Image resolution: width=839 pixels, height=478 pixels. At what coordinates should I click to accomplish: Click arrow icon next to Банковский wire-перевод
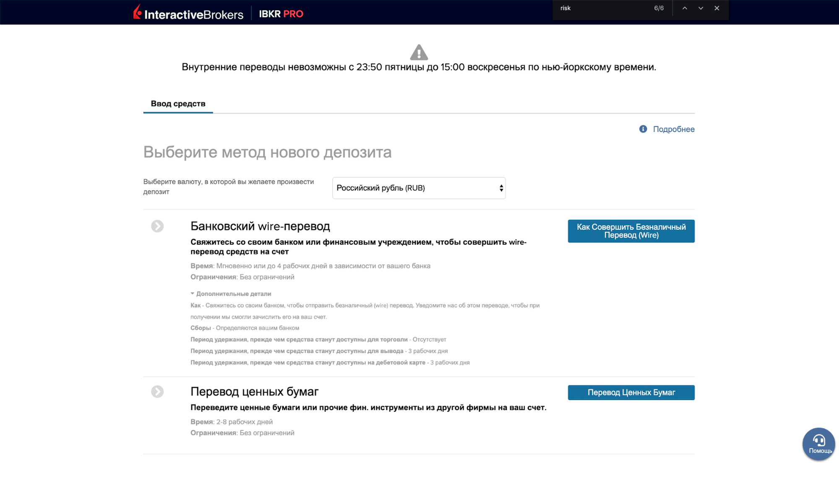click(157, 226)
